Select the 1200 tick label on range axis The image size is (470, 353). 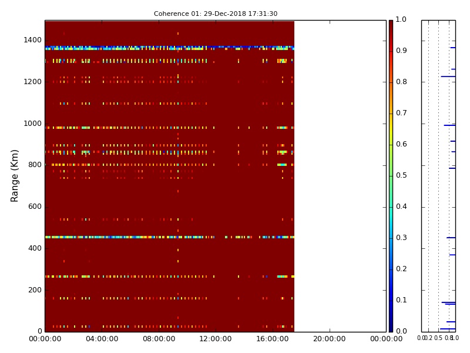tap(33, 82)
